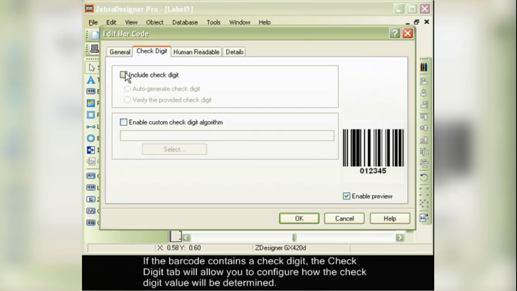Select the Line drawing tool
Screen dimensions: 517x291
pos(91,127)
